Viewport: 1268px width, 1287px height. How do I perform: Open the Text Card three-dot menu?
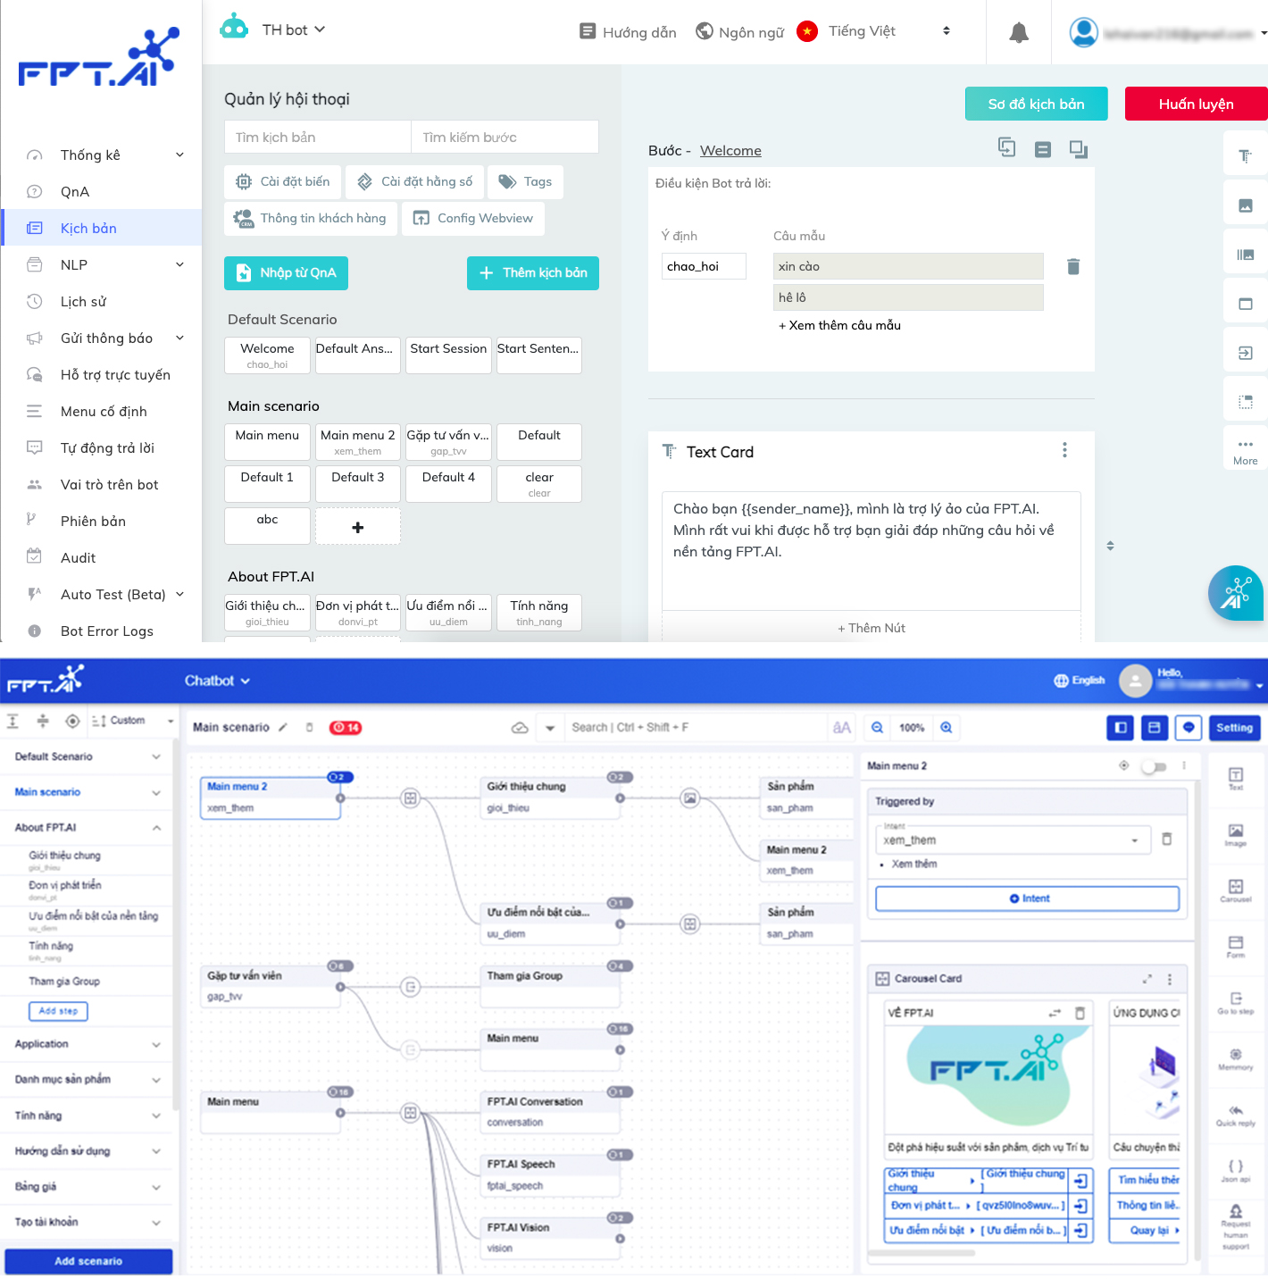(x=1064, y=450)
